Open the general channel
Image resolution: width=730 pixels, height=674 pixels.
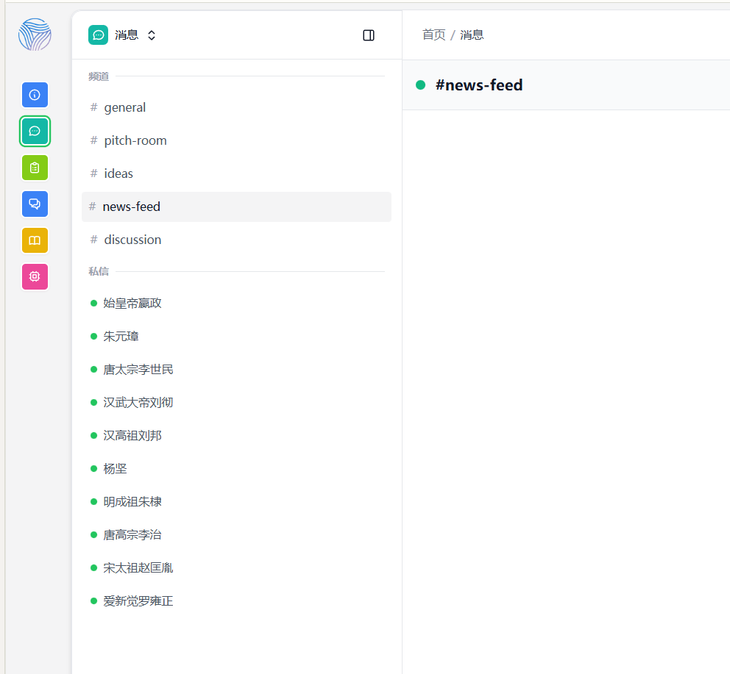(236, 107)
